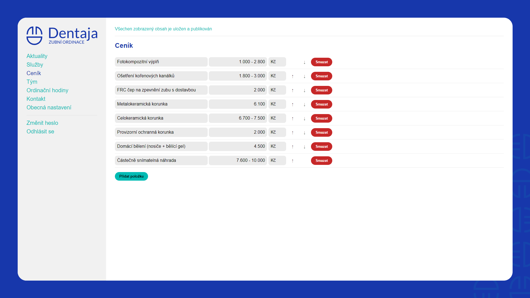Move Provizorní ochranná korunka row up

(x=292, y=133)
